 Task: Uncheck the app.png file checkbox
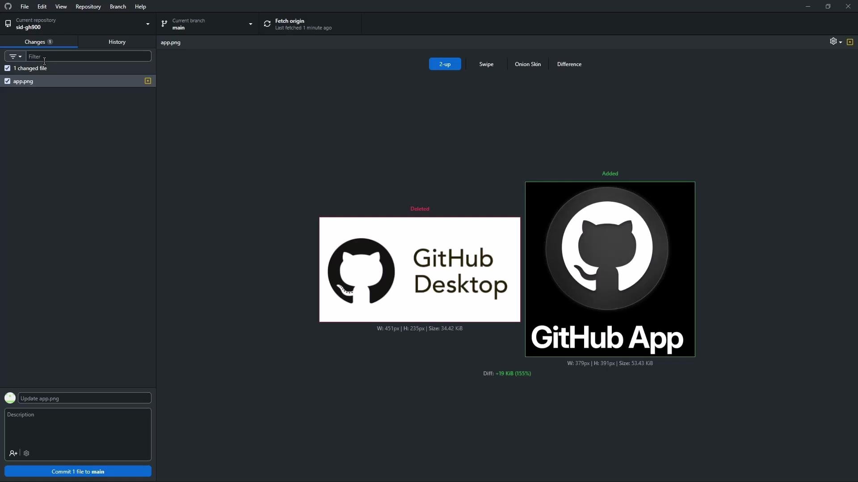tap(7, 81)
